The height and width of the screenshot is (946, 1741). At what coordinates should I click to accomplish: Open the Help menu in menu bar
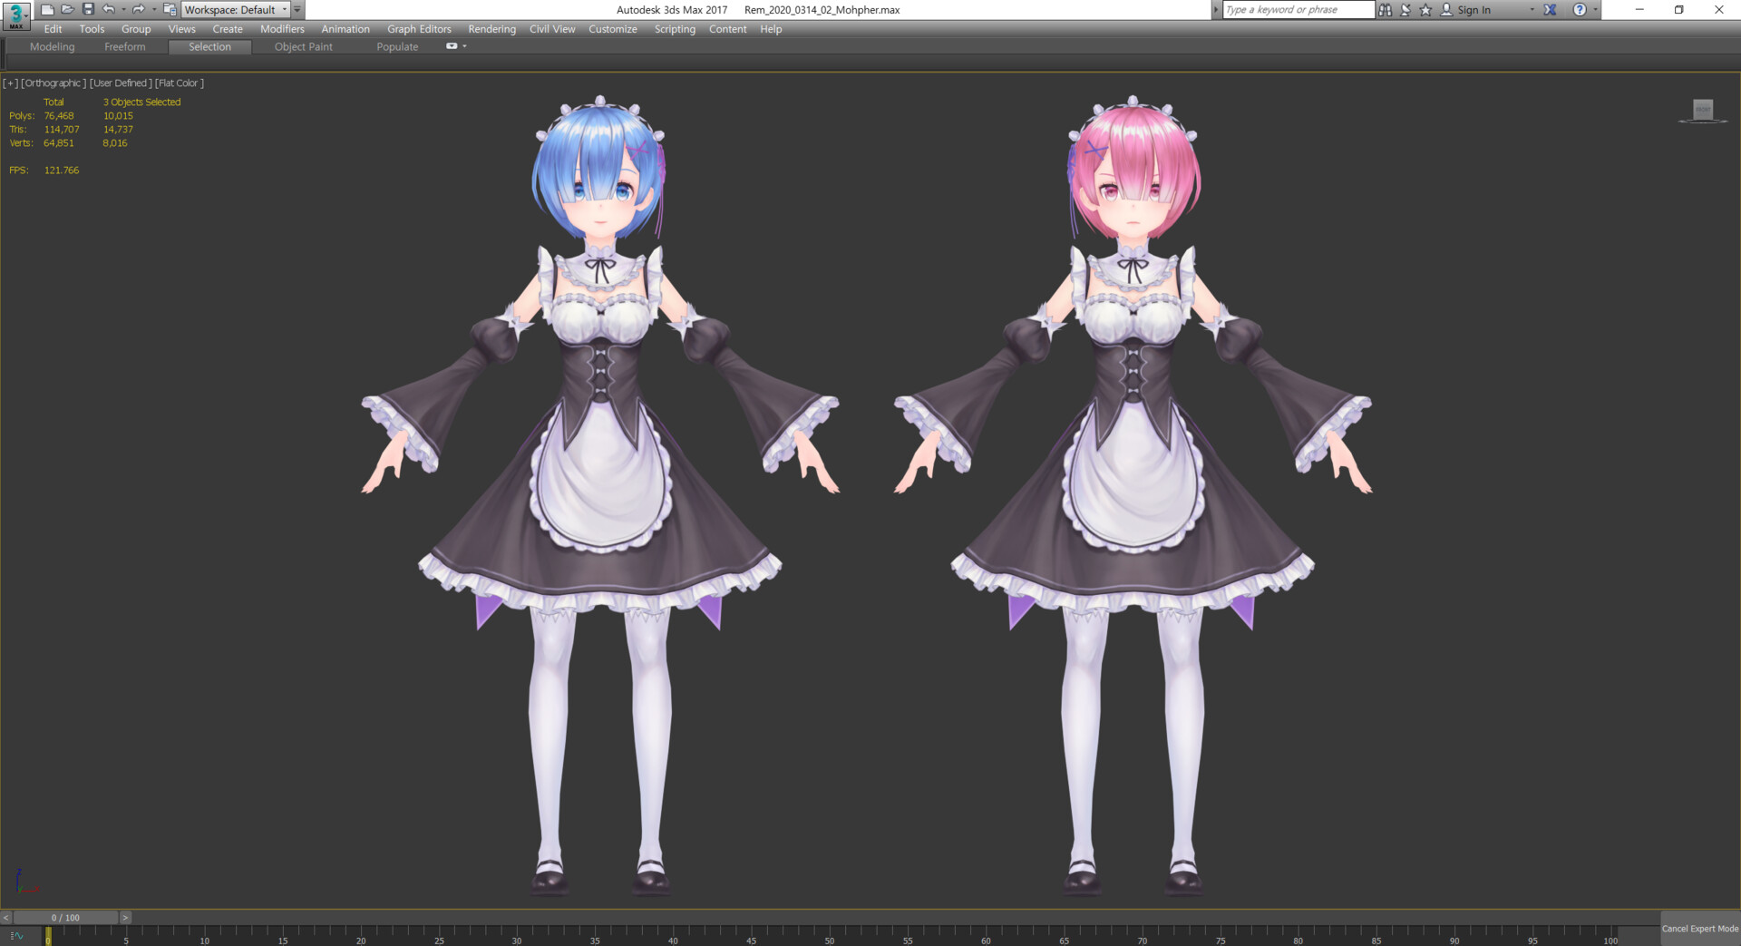771,29
